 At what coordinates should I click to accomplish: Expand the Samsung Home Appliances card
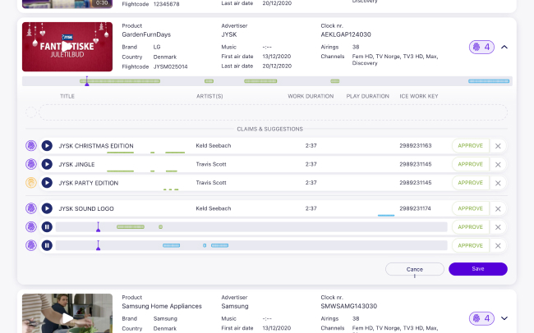coord(504,318)
